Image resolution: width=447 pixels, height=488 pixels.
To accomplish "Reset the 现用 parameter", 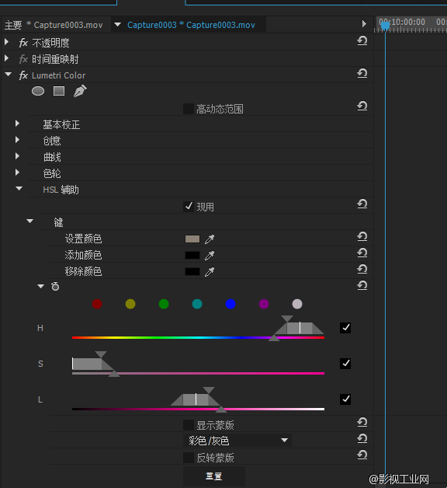I will coord(362,204).
